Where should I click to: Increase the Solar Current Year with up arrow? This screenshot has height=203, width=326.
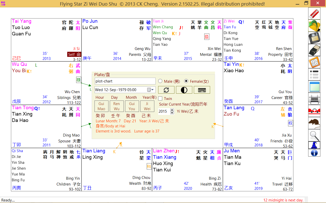172,110
